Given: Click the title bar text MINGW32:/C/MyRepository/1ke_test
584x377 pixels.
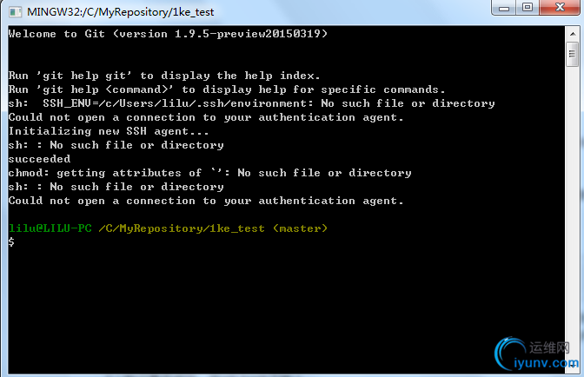Looking at the screenshot, I should (x=120, y=12).
